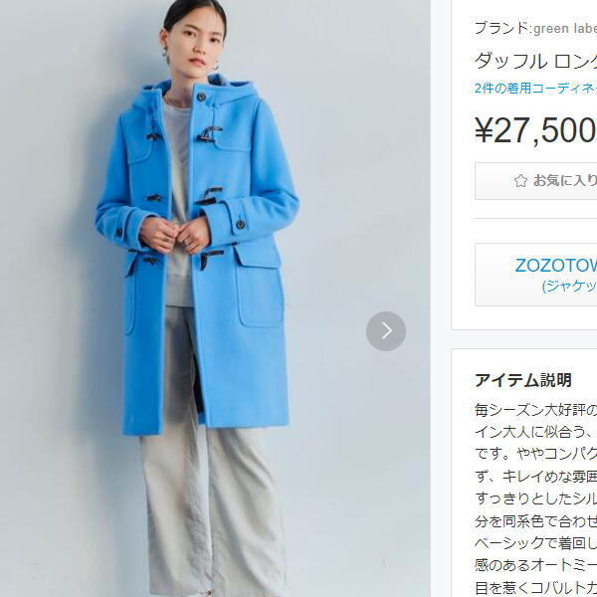Show next product photo with arrow button

click(386, 331)
